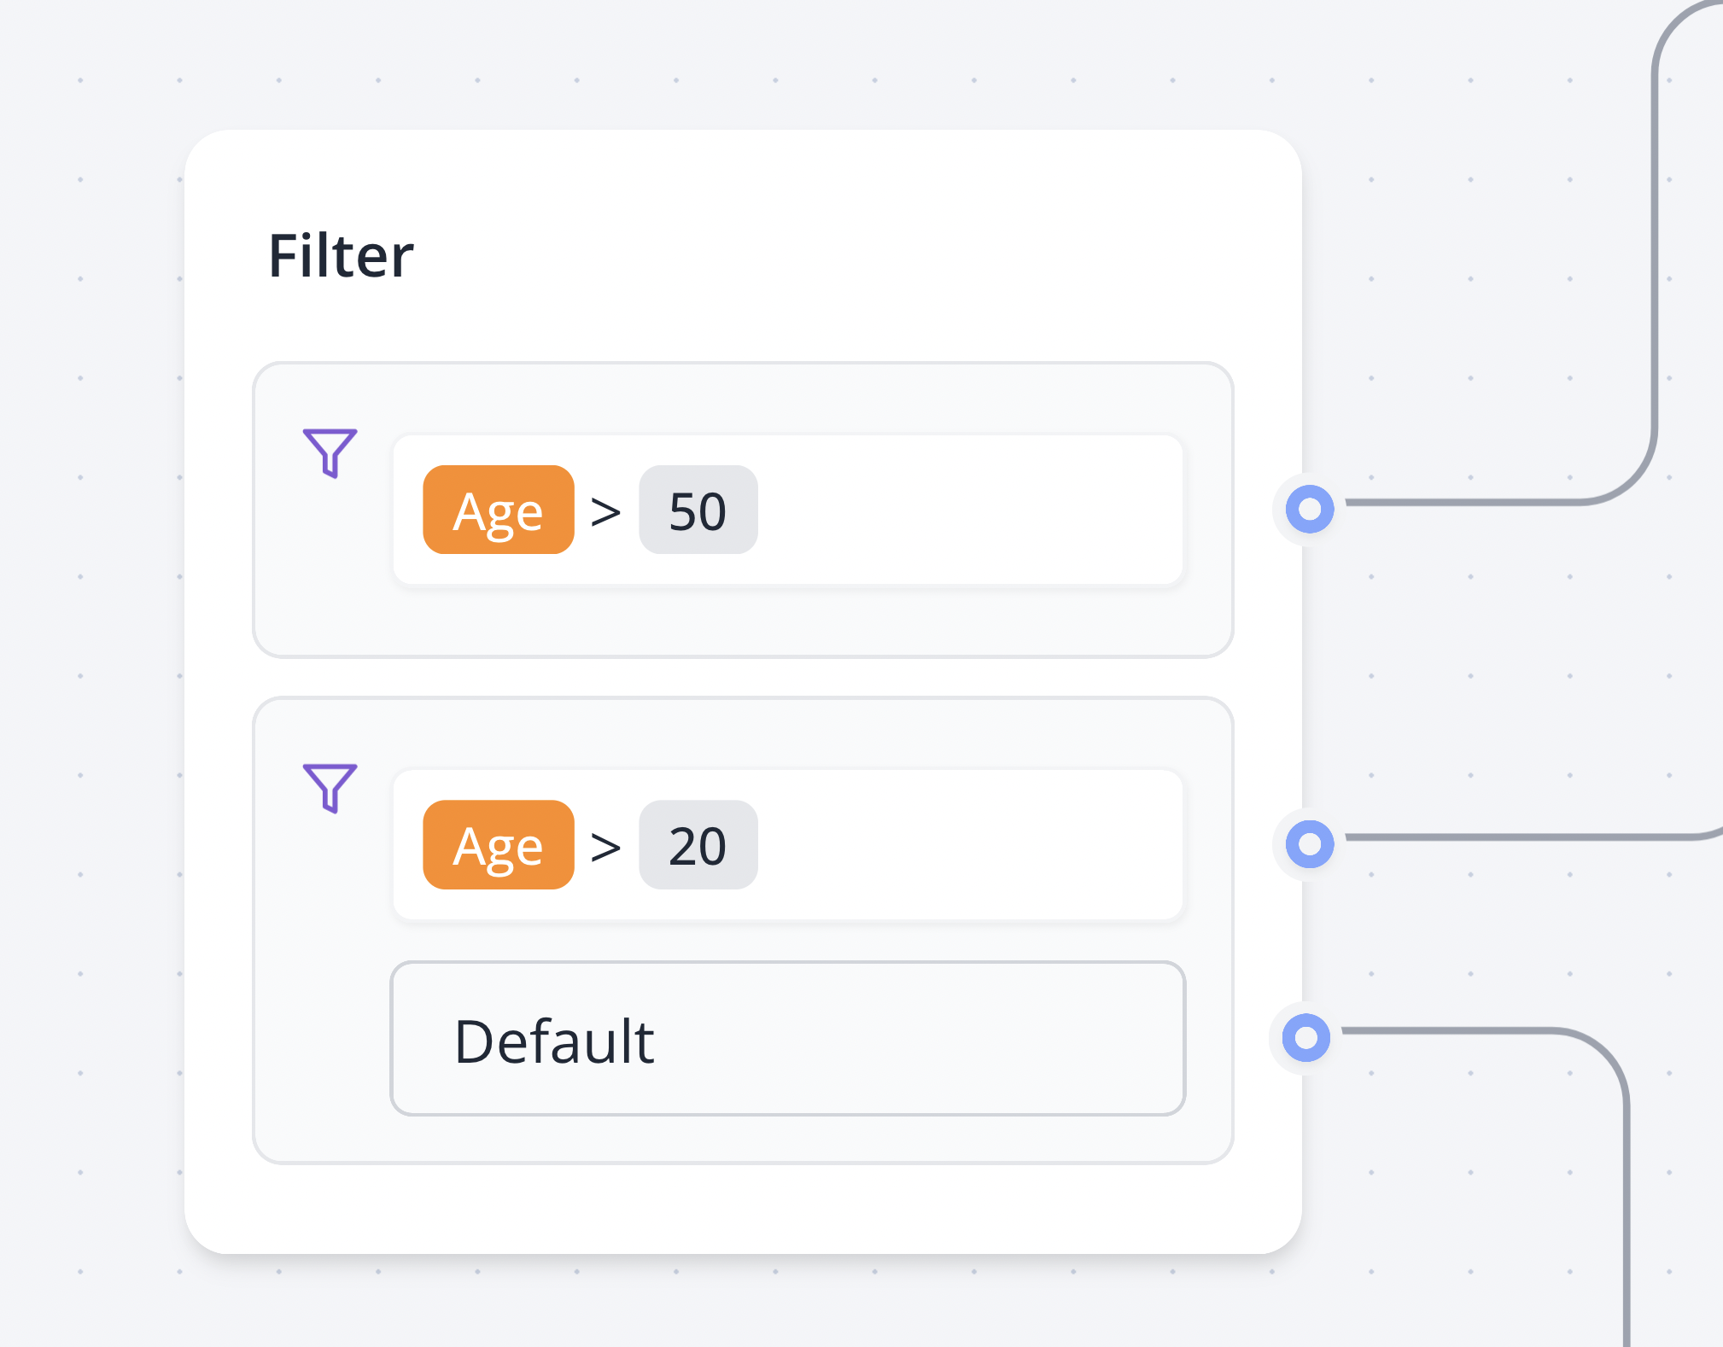Click the orange Age tag before 20
Screen dimensions: 1723x1347
[499, 845]
